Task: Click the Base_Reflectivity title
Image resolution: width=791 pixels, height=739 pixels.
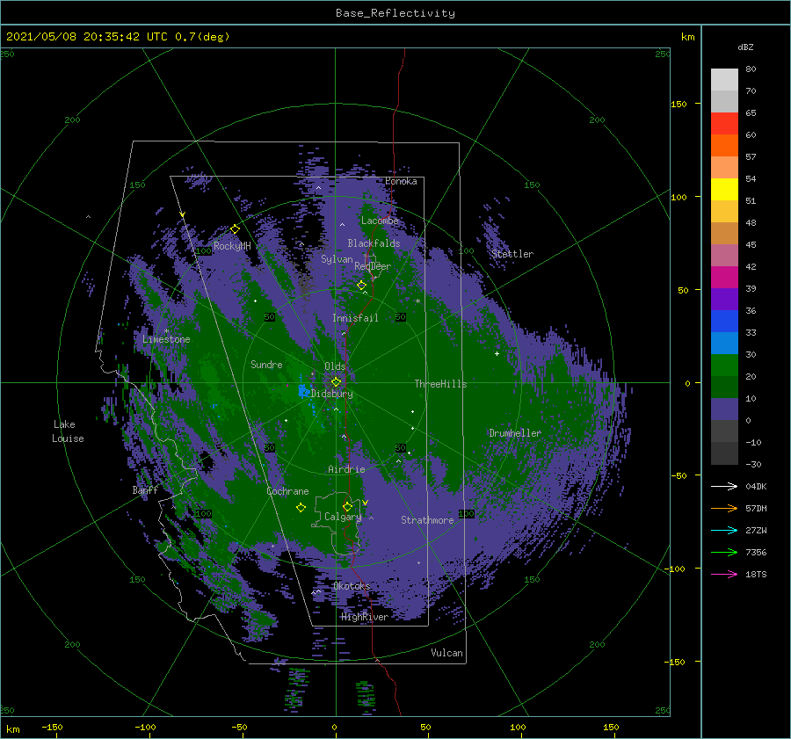Action: (395, 13)
